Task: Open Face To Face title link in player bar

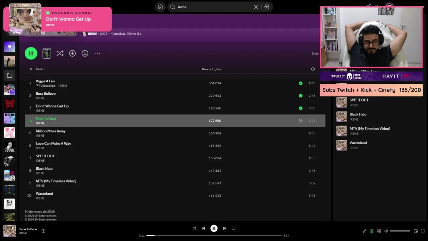Action: (28, 229)
